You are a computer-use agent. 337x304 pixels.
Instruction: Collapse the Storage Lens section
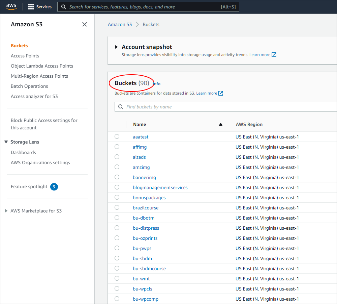[x=6, y=142]
